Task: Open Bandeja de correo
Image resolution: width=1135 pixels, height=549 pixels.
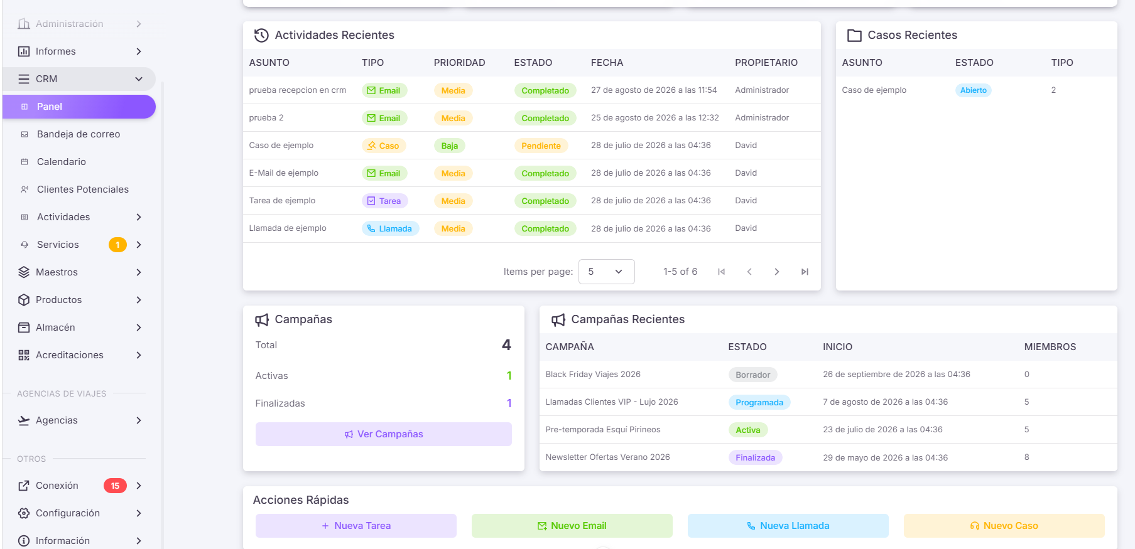Action: (x=79, y=134)
